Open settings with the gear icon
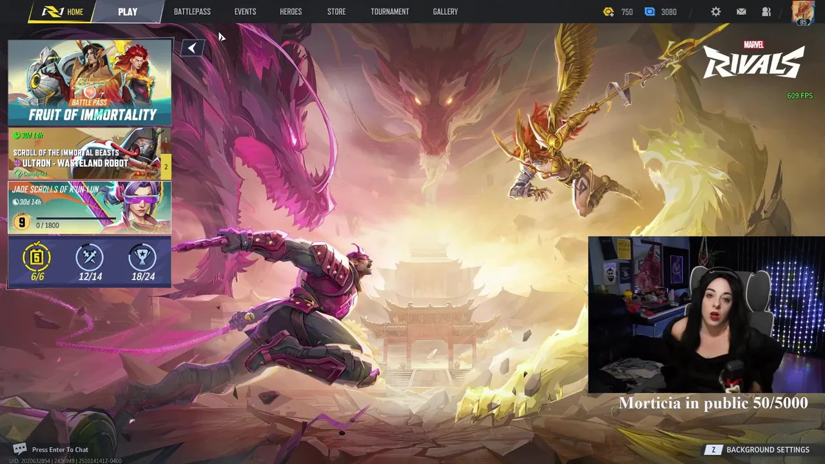Viewport: 825px width, 464px height. click(715, 12)
